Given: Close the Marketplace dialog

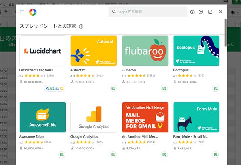Looking at the screenshot, I should tap(221, 12).
